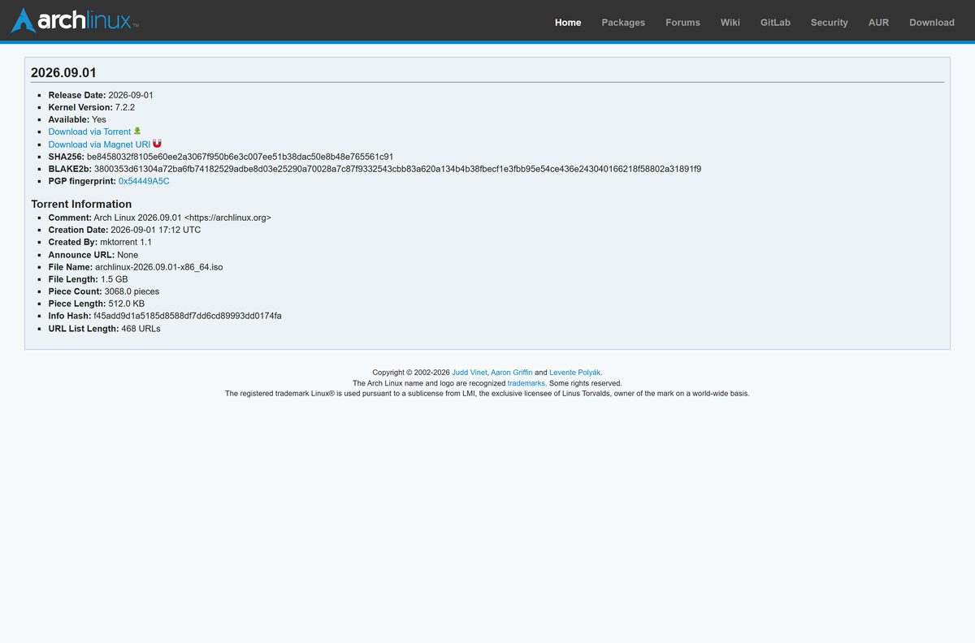Click Creation Date 17:12 UTC line
975x643 pixels.
[124, 230]
